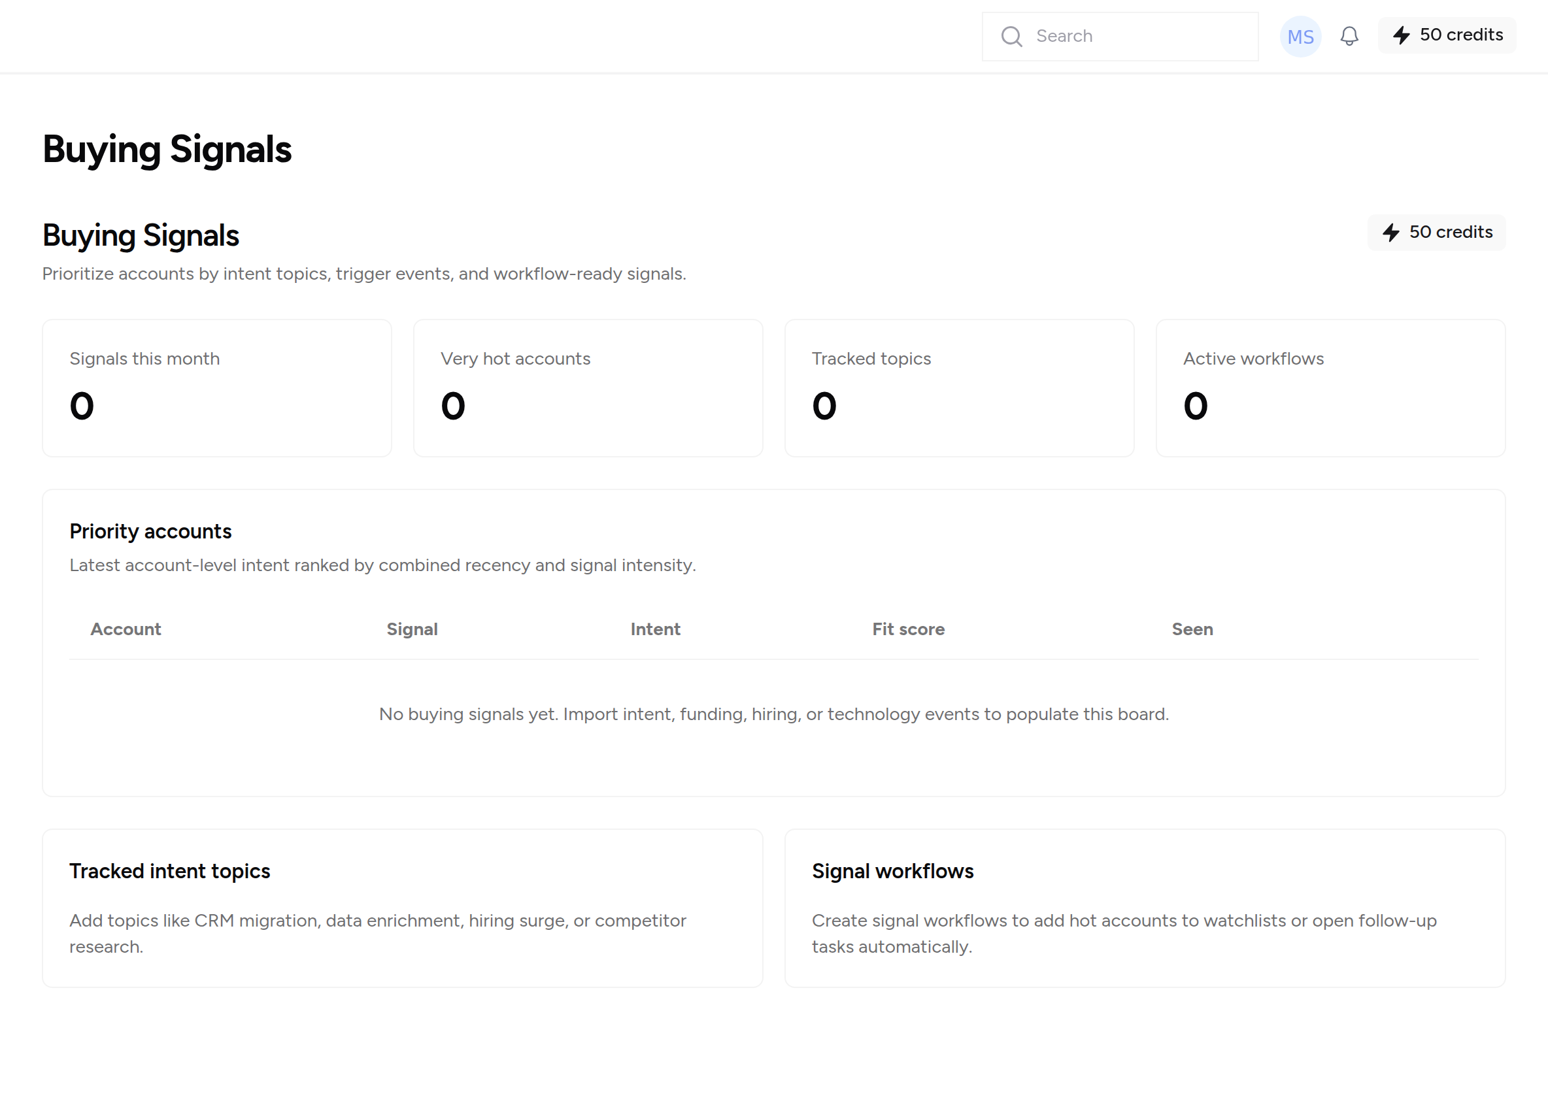Sort by Seen column header
The width and height of the screenshot is (1548, 1103).
[x=1192, y=629]
